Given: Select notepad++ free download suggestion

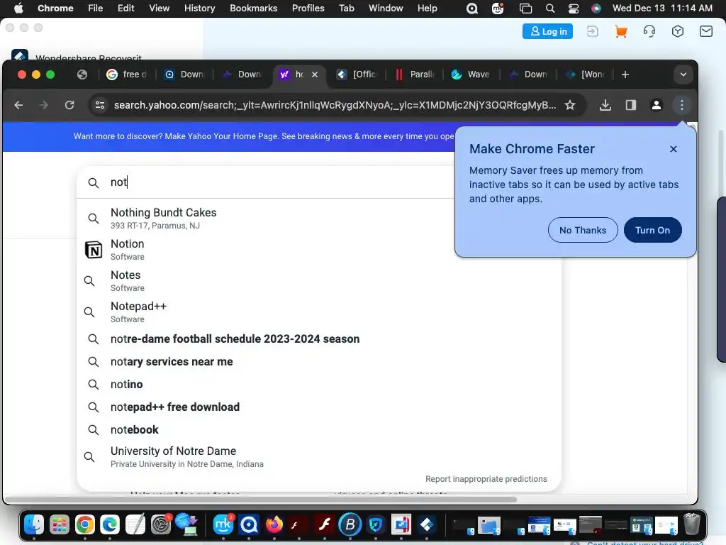Looking at the screenshot, I should tap(318, 407).
